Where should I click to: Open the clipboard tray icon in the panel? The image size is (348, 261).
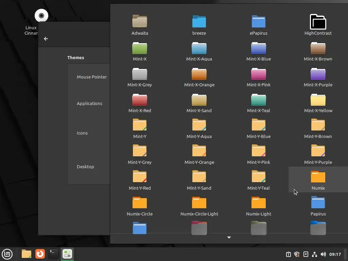(x=289, y=254)
